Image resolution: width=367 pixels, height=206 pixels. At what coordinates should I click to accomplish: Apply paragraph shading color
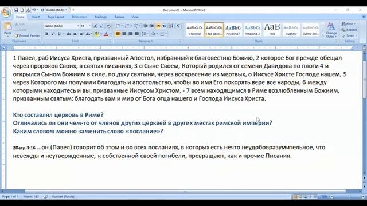coord(154,34)
